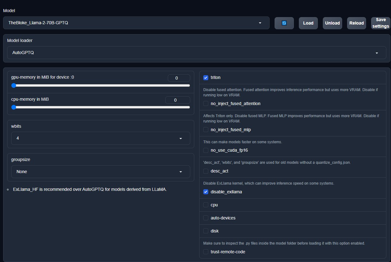Enable no_inject_fused_attention option
Image resolution: width=391 pixels, height=262 pixels.
click(206, 103)
